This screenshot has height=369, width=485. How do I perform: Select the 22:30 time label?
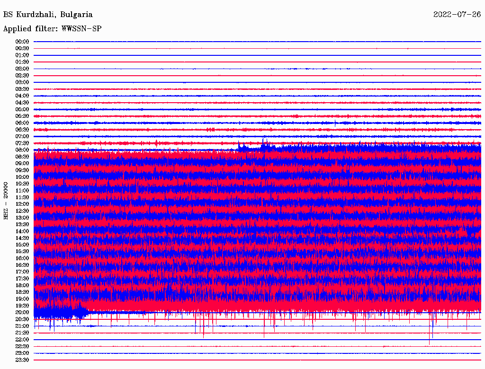tap(22, 347)
